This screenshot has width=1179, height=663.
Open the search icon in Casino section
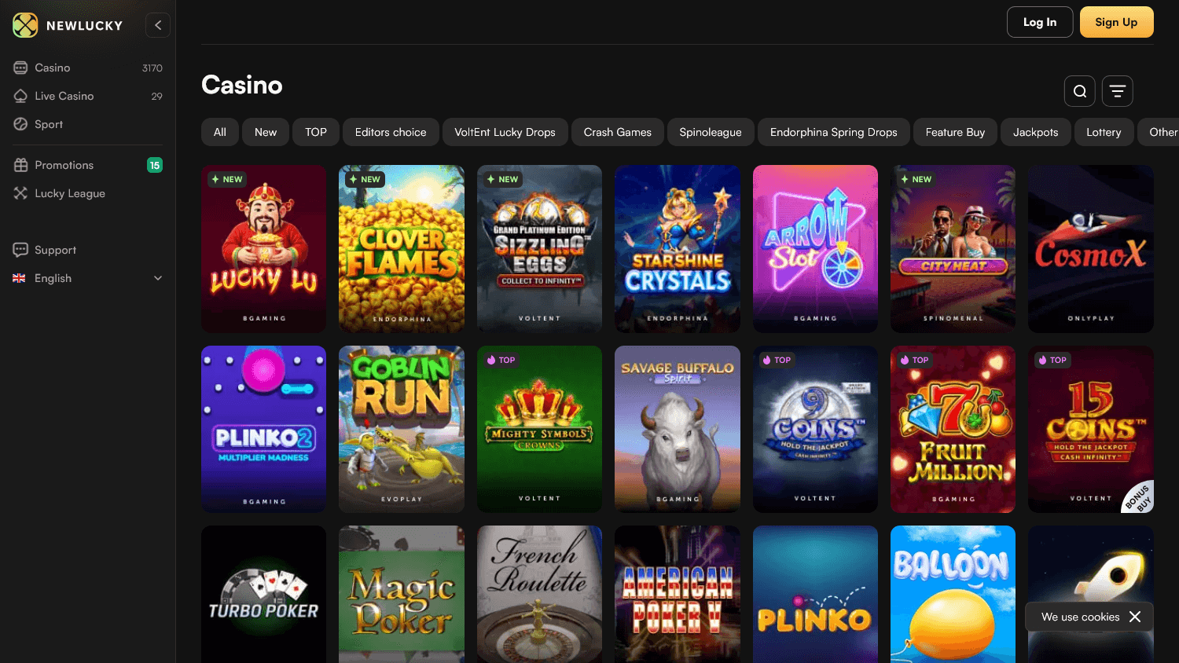coord(1079,90)
